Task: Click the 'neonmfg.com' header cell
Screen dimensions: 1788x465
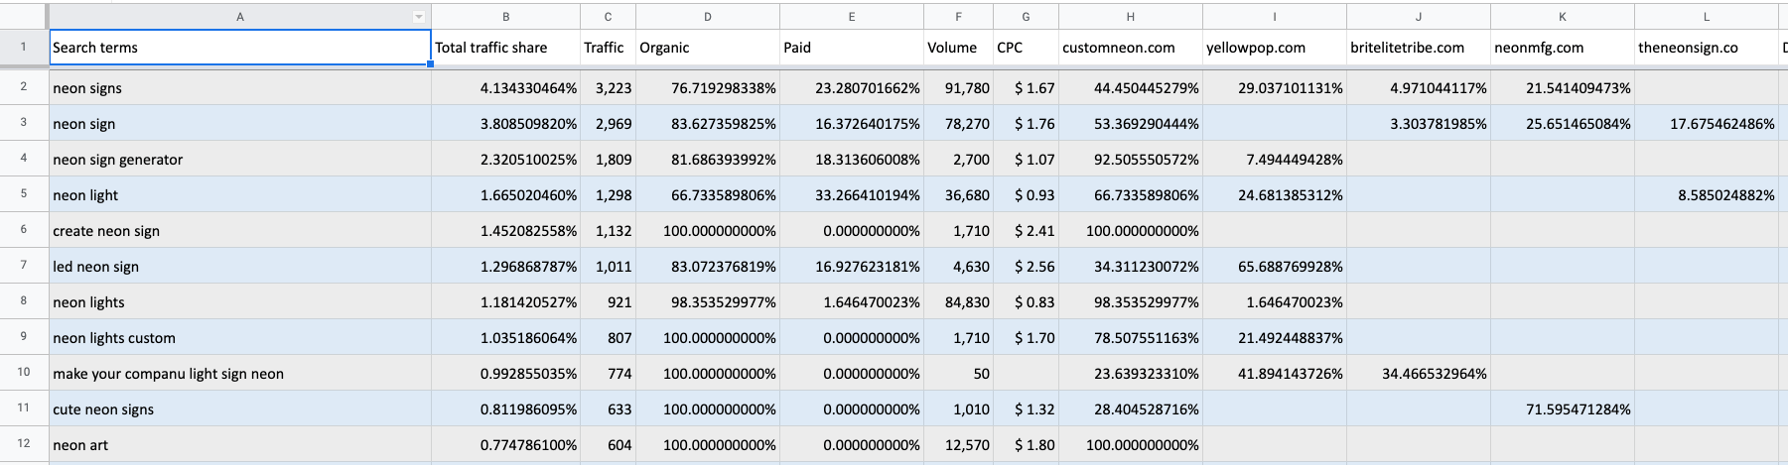Action: [x=1563, y=48]
